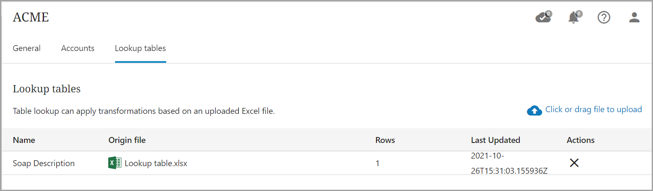Click the ACME page title

point(31,17)
